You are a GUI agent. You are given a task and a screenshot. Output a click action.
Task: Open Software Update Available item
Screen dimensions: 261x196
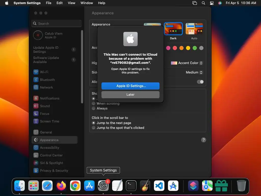pos(55,60)
